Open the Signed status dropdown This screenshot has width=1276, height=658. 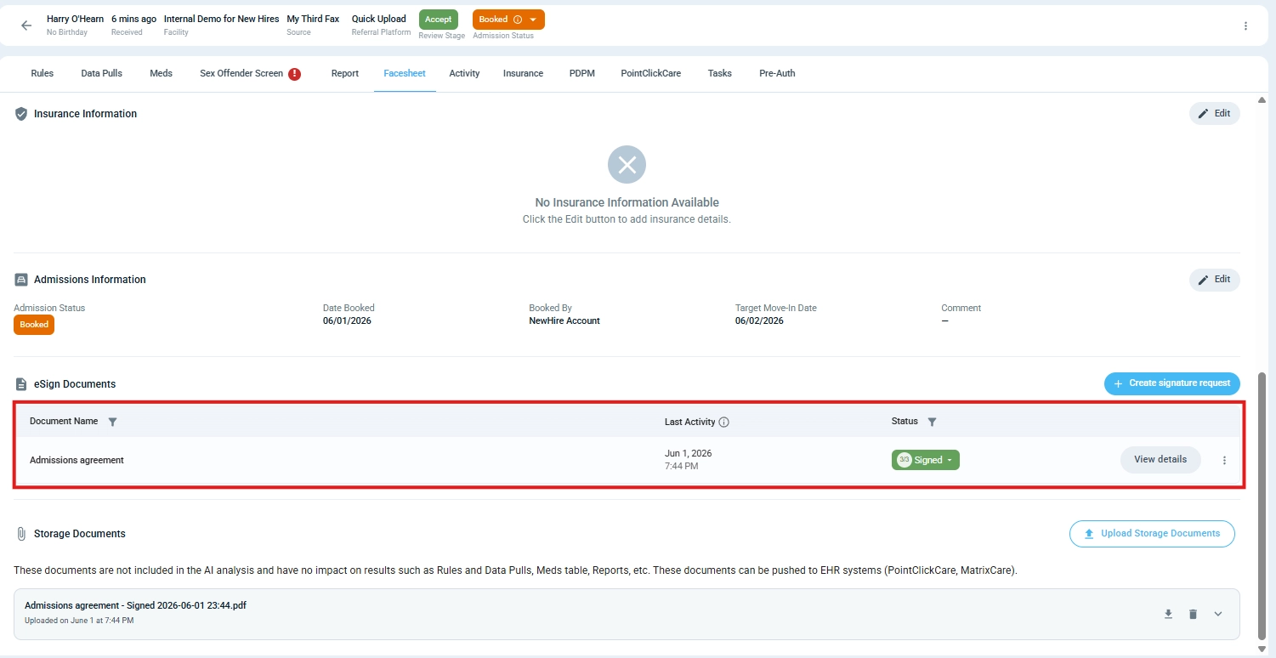click(x=926, y=460)
